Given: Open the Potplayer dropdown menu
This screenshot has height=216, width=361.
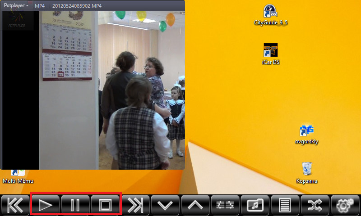Looking at the screenshot, I should point(16,5).
